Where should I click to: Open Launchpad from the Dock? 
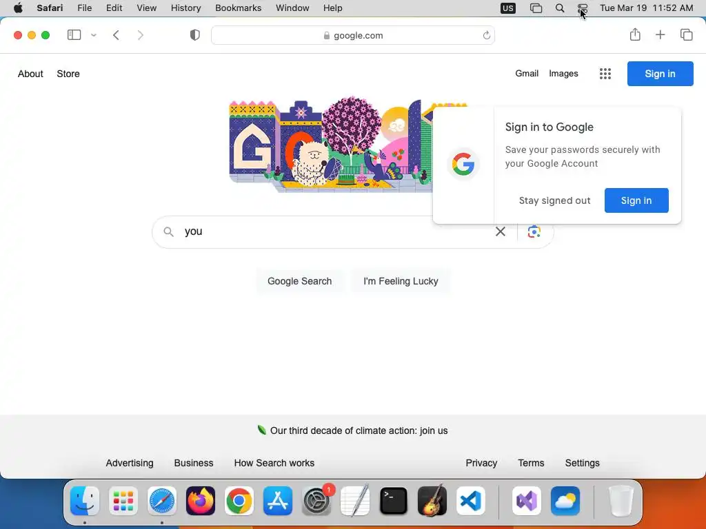point(123,501)
